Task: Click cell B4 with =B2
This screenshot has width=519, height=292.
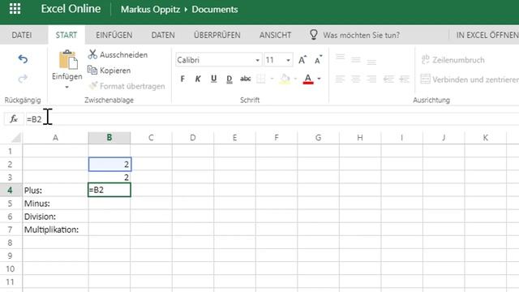Action: (109, 190)
